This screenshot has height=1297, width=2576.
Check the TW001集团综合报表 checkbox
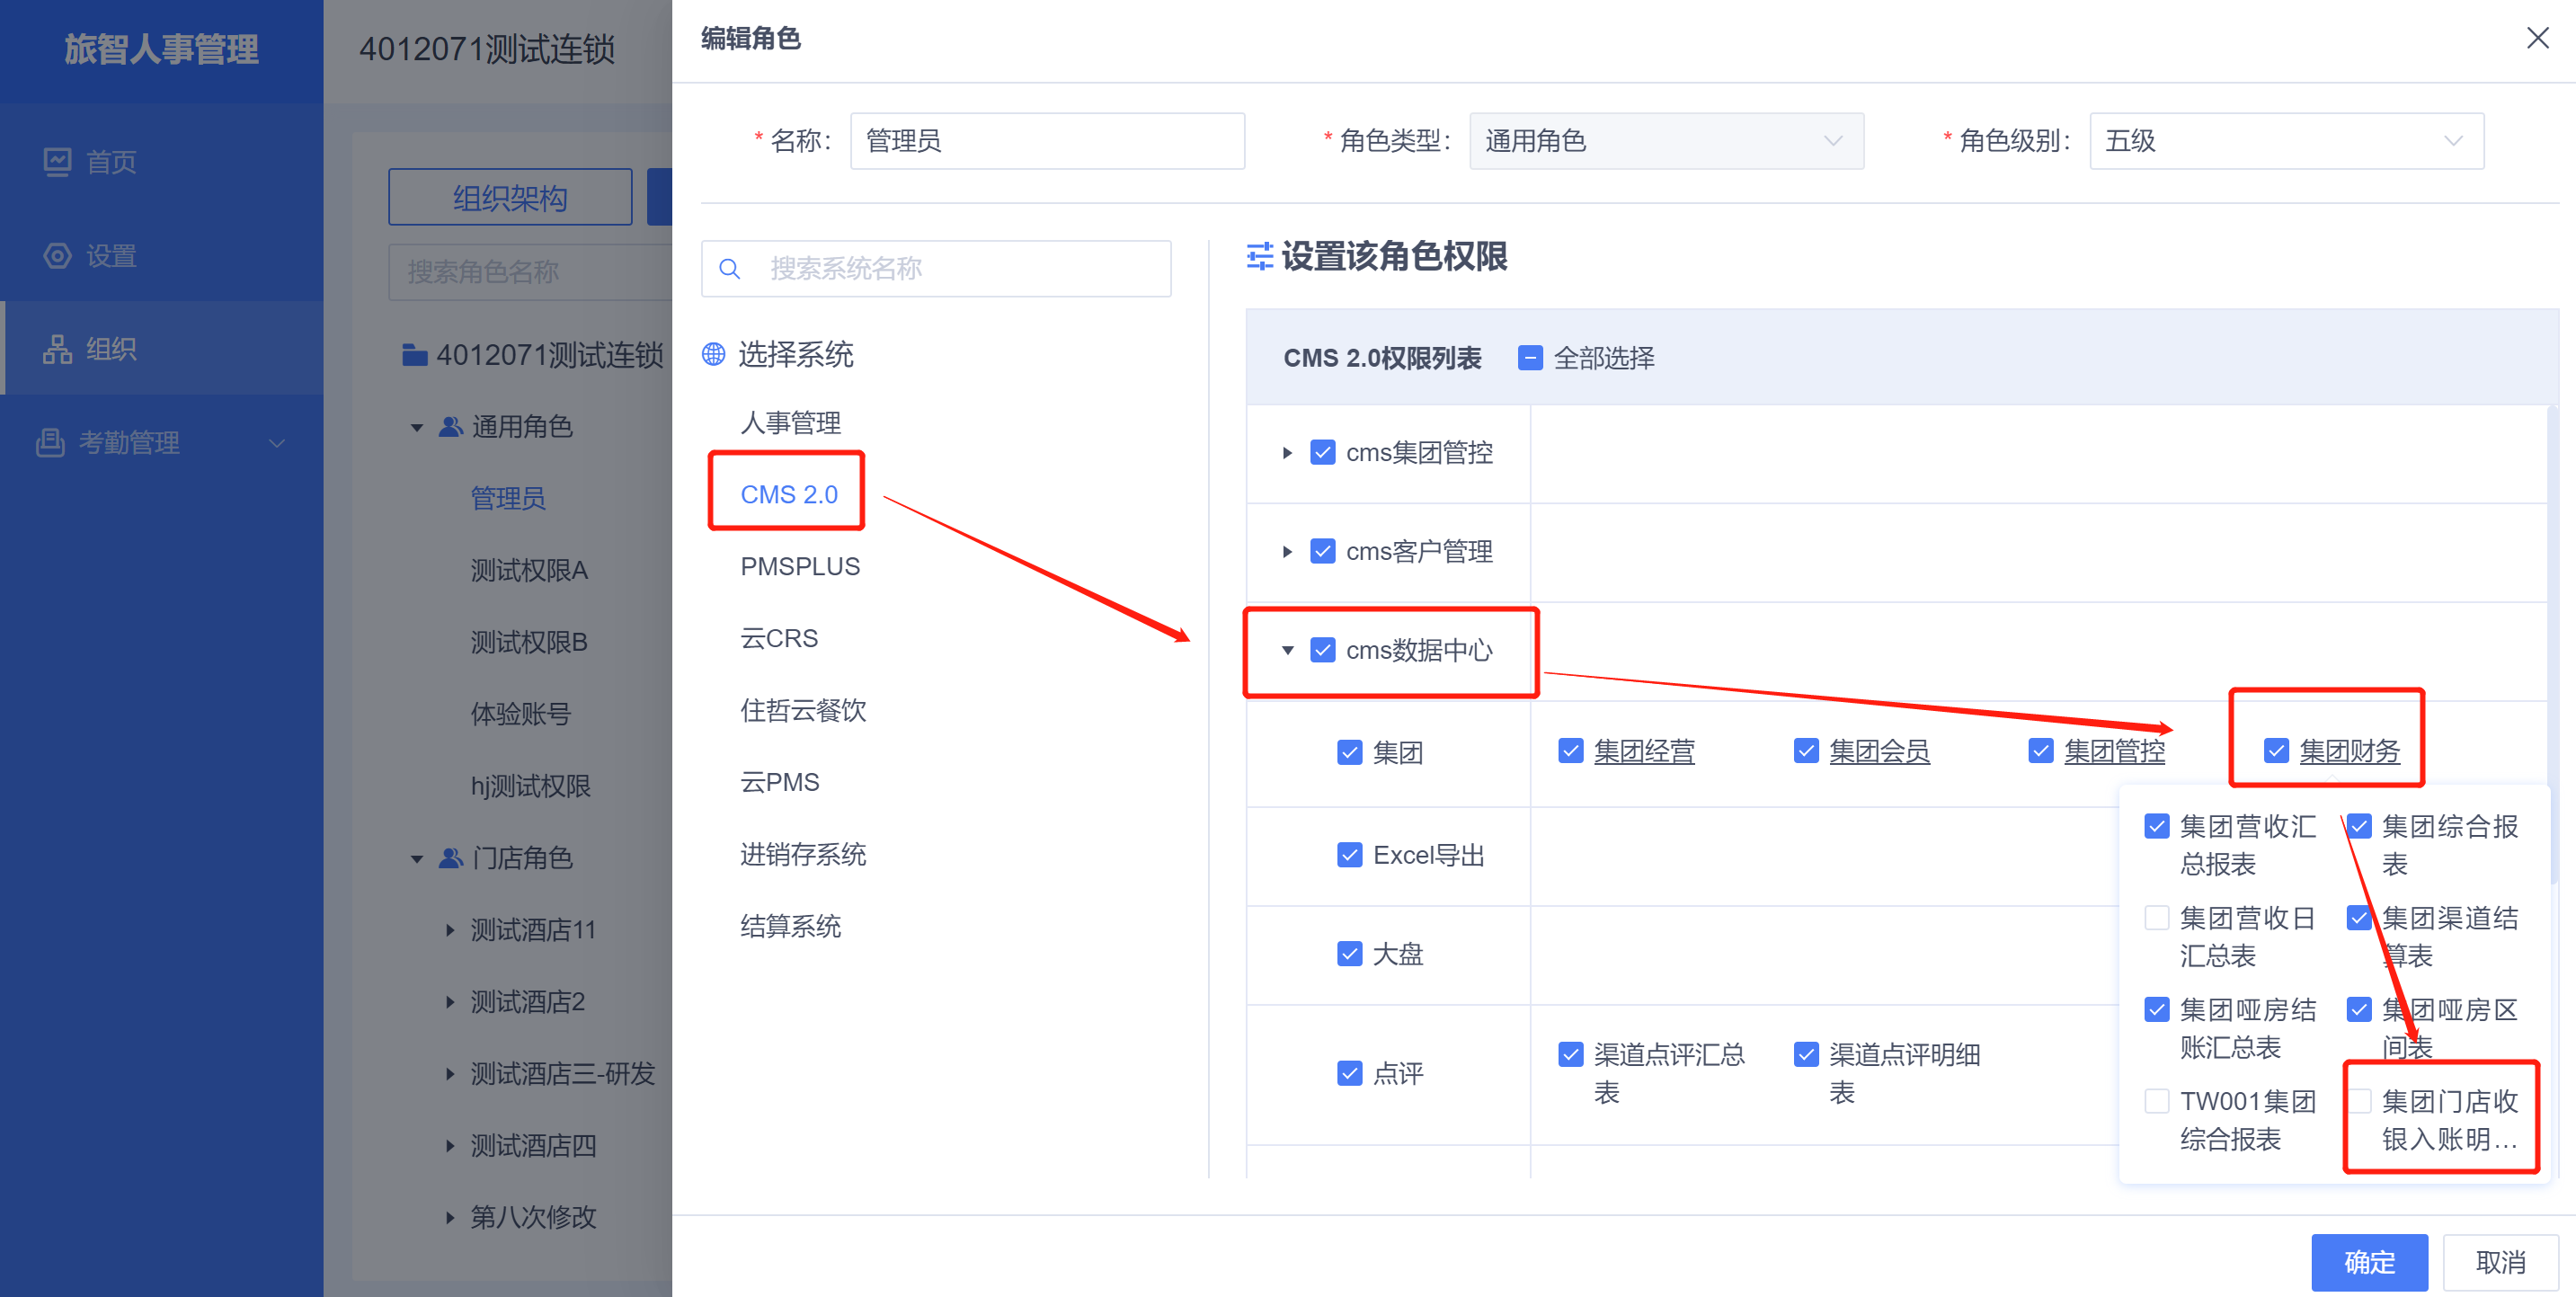(2156, 1100)
